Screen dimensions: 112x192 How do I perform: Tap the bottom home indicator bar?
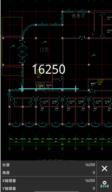tap(57, 191)
